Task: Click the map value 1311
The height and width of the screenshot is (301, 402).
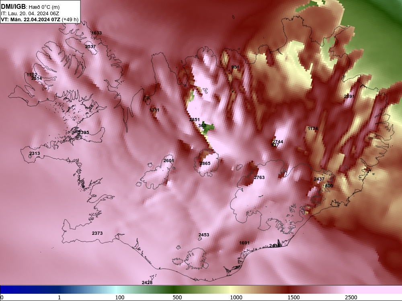Action: pos(154,110)
